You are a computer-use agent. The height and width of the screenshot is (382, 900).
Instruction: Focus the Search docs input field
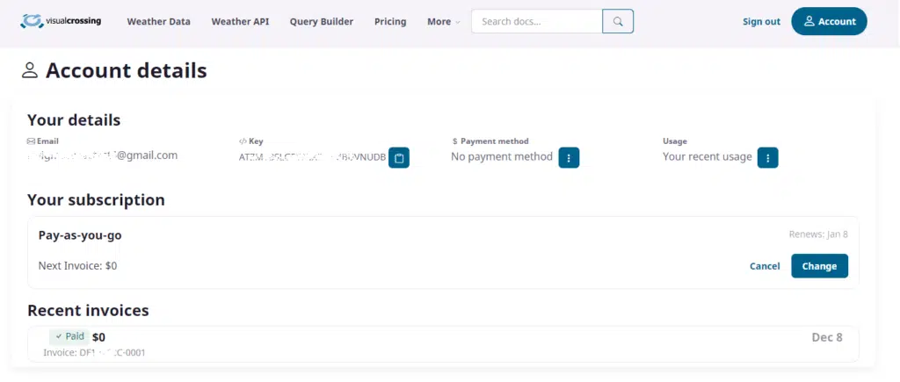coord(536,22)
